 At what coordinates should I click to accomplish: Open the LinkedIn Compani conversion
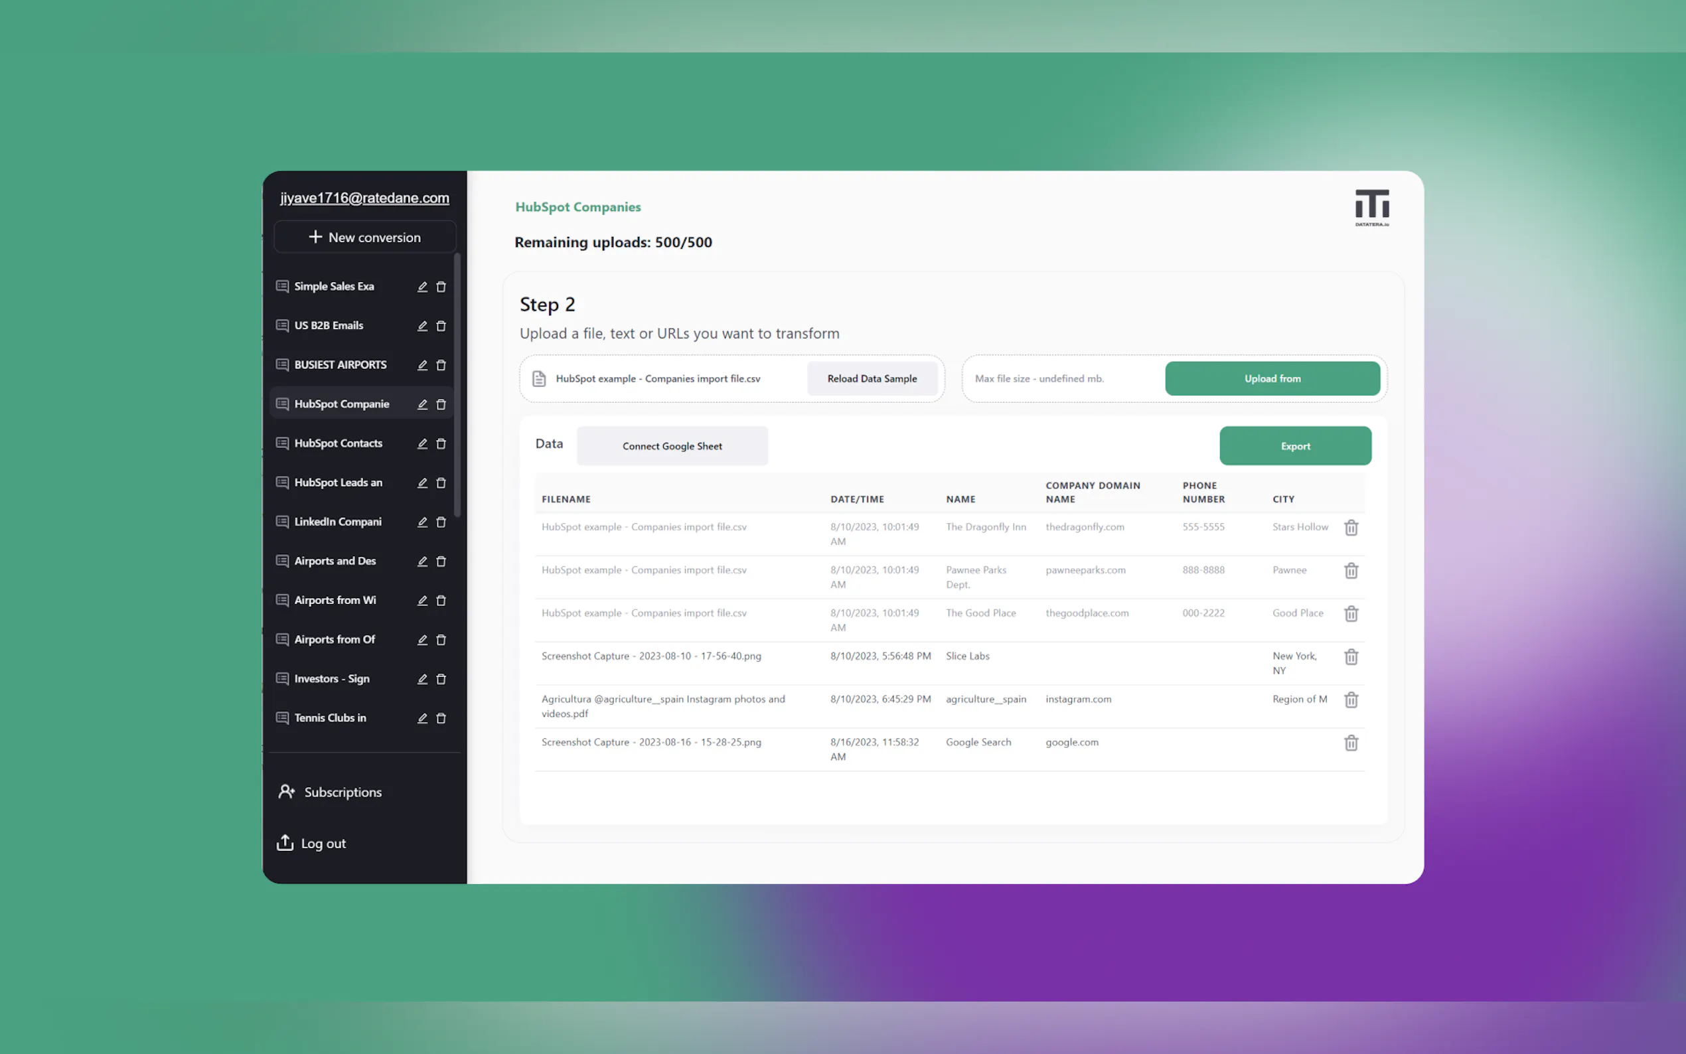337,522
